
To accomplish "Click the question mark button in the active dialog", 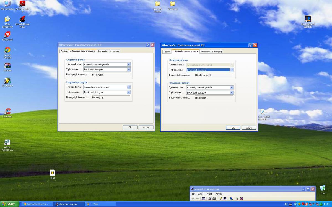I will [x=250, y=45].
